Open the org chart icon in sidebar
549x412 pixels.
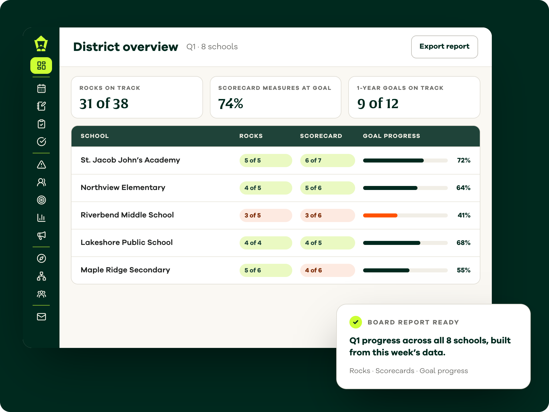(x=41, y=276)
